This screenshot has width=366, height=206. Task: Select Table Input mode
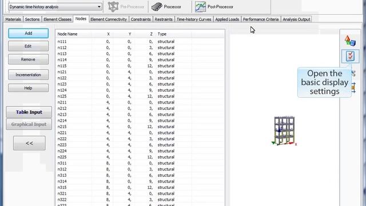pos(29,112)
